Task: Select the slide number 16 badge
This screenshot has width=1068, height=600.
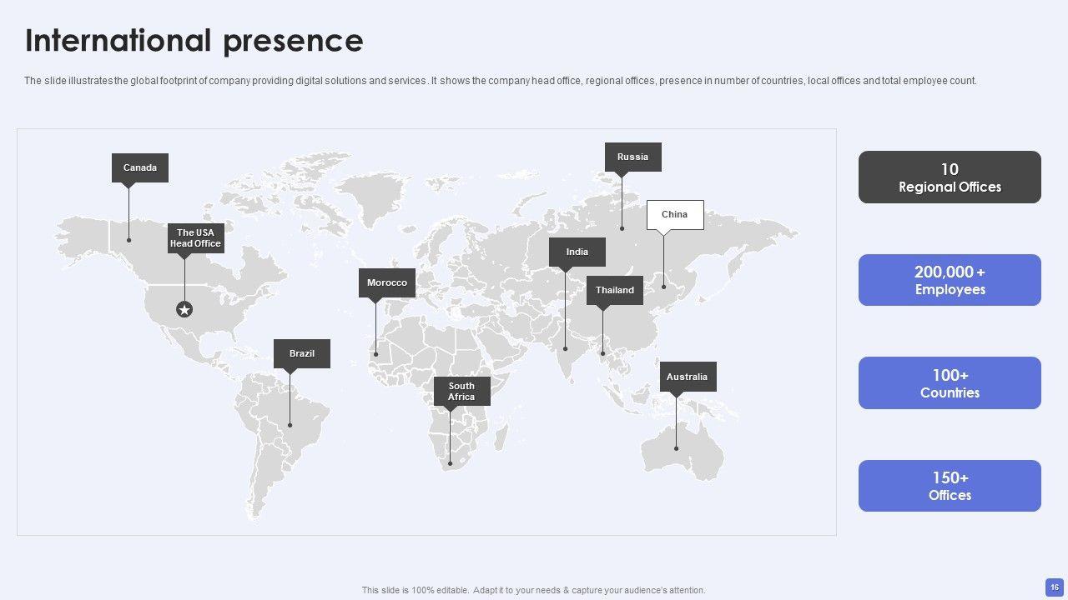Action: 1055,587
